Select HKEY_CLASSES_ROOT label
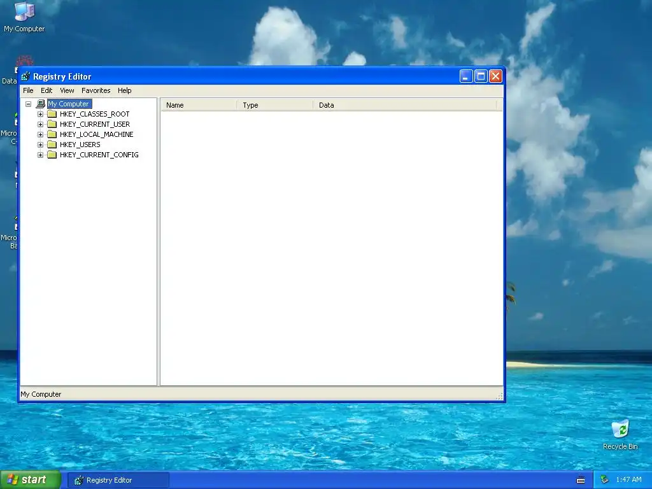Screen dimensions: 652x489 point(94,114)
